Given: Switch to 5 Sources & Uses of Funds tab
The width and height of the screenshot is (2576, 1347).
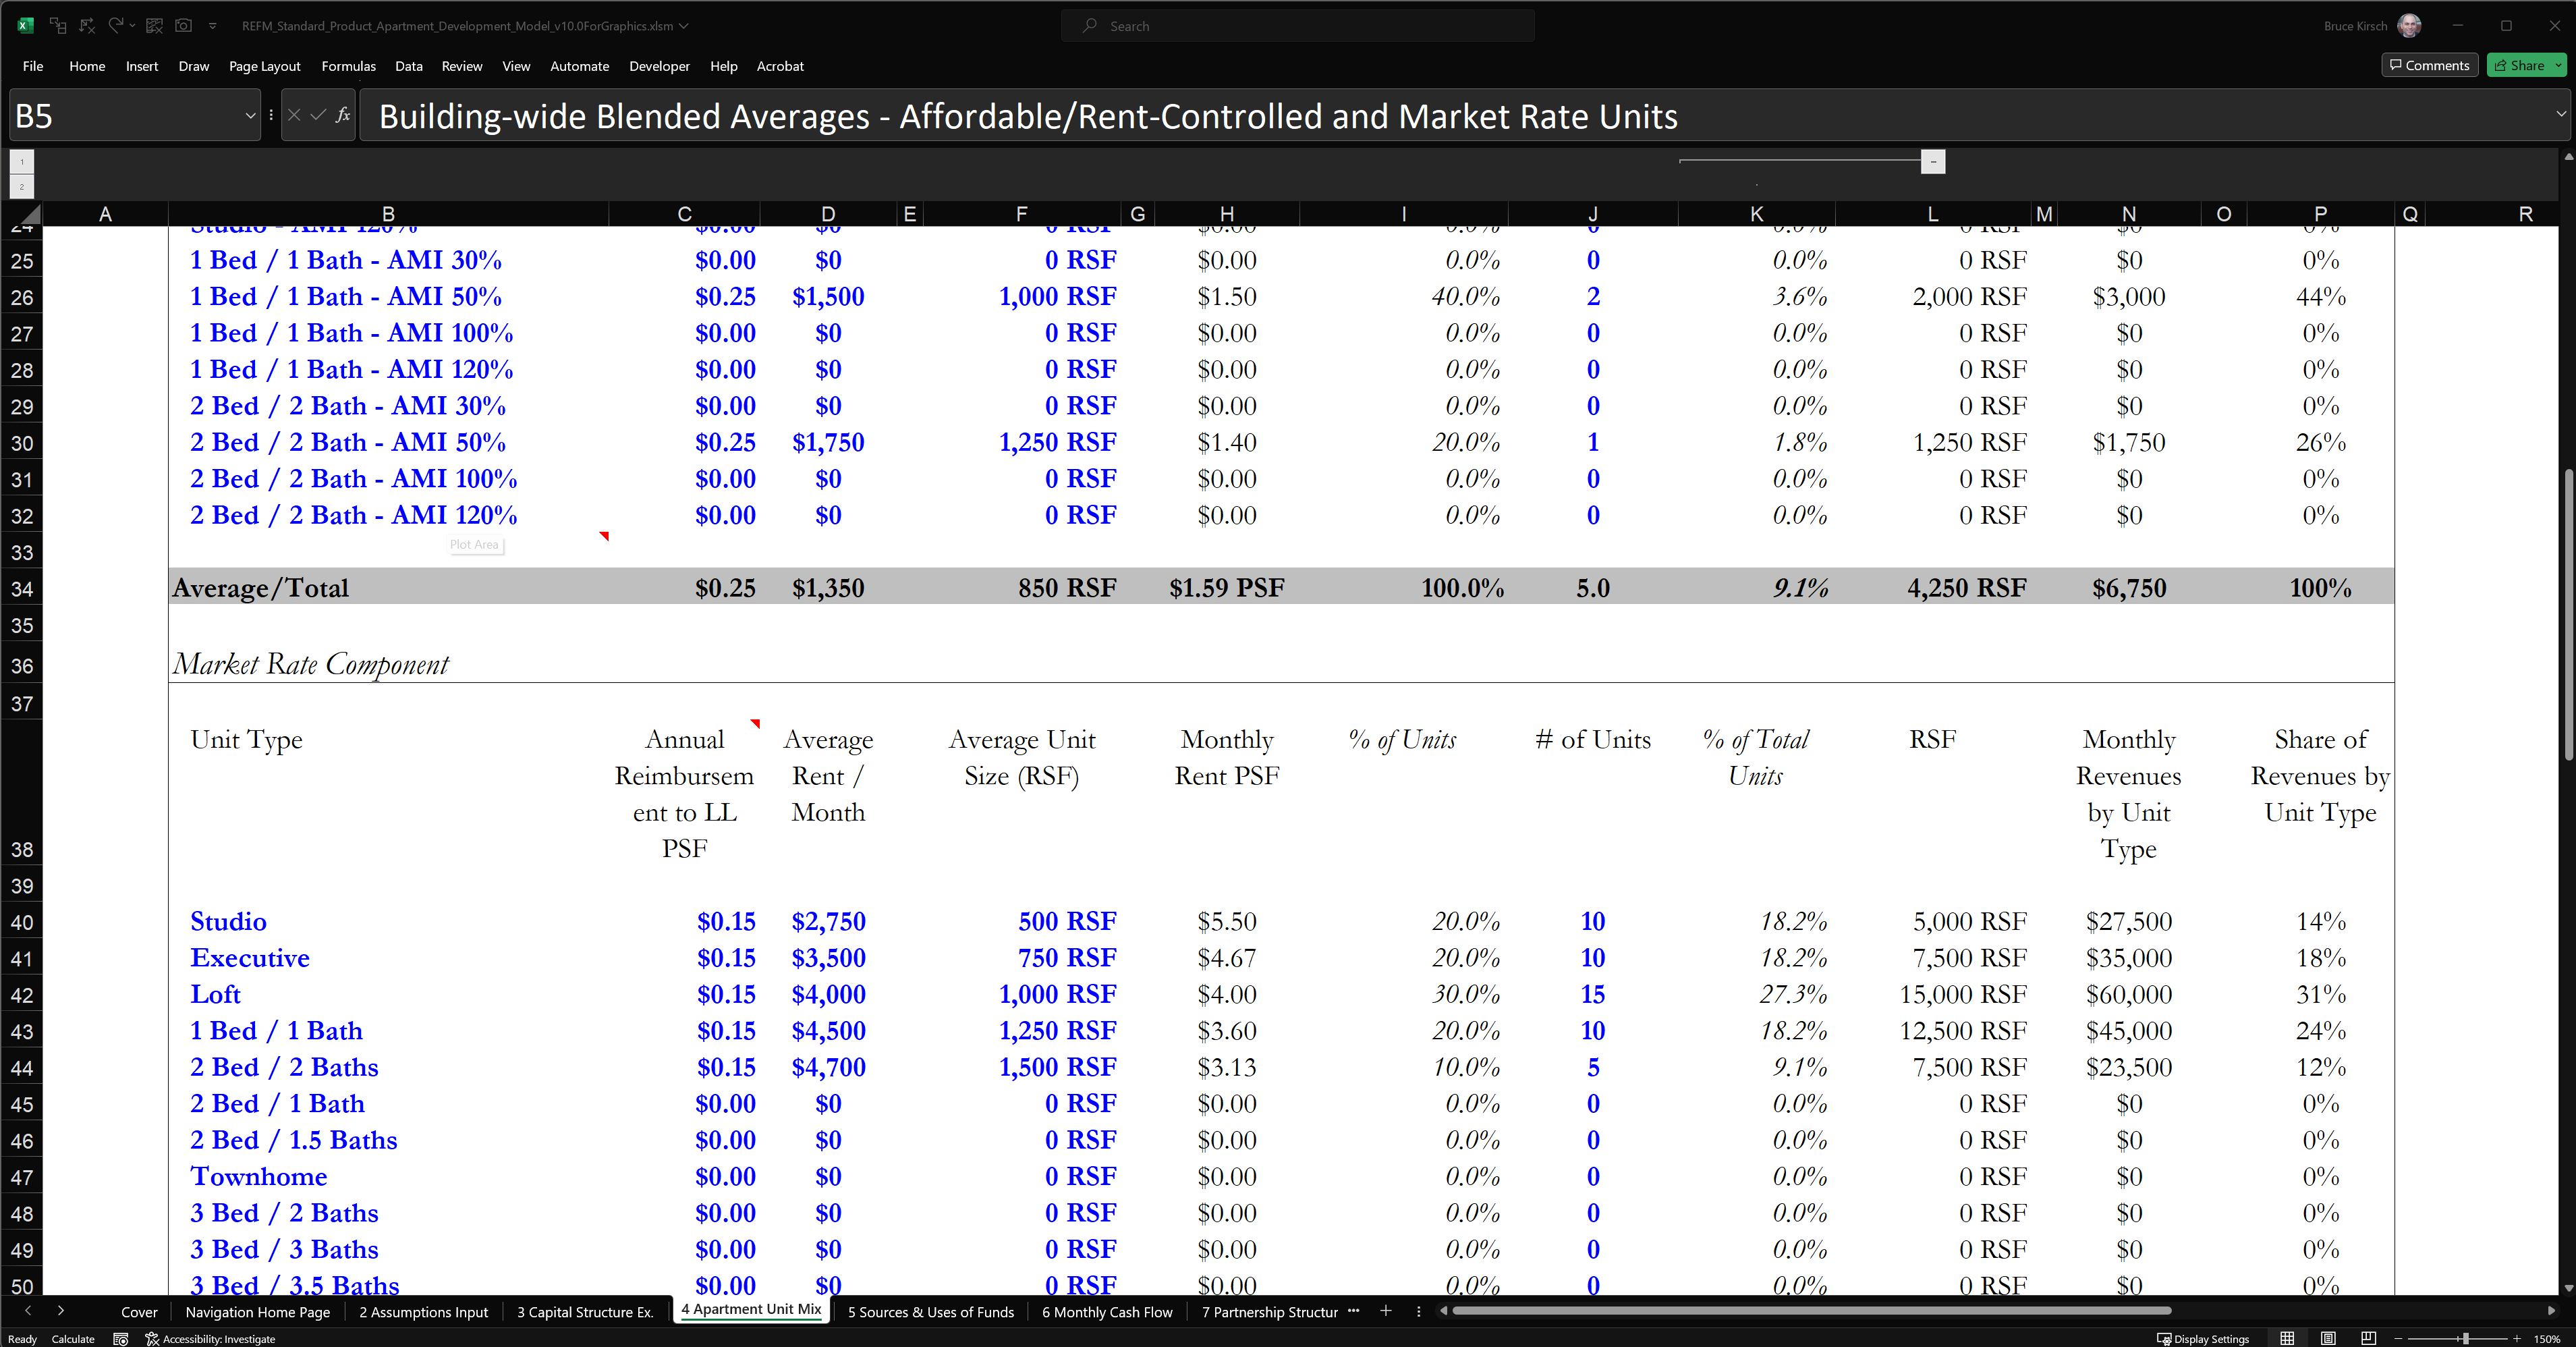Looking at the screenshot, I should pyautogui.click(x=931, y=1312).
